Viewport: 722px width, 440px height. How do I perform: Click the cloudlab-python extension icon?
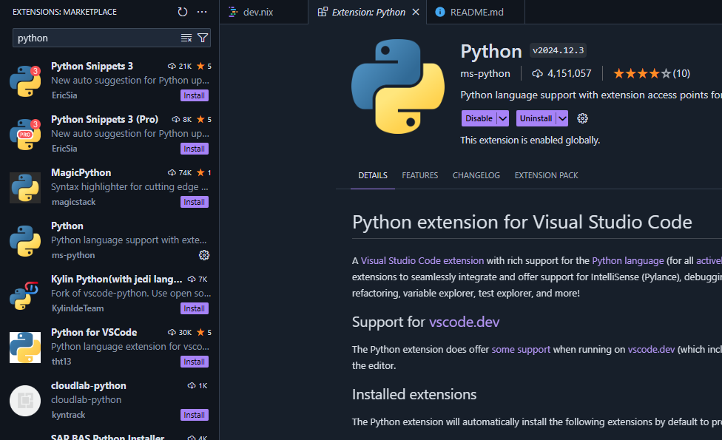[x=25, y=401]
